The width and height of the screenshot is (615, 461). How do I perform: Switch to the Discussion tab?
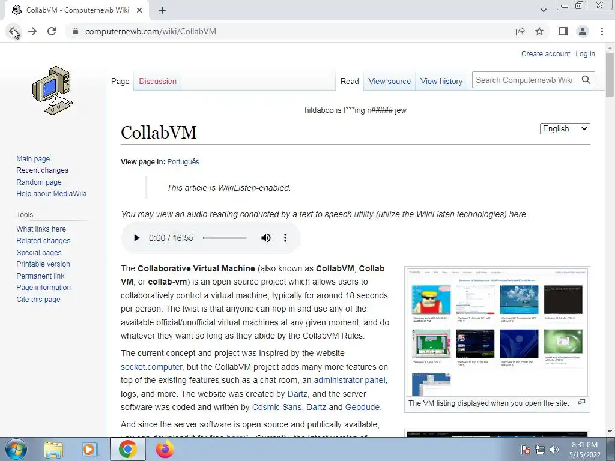pos(158,81)
